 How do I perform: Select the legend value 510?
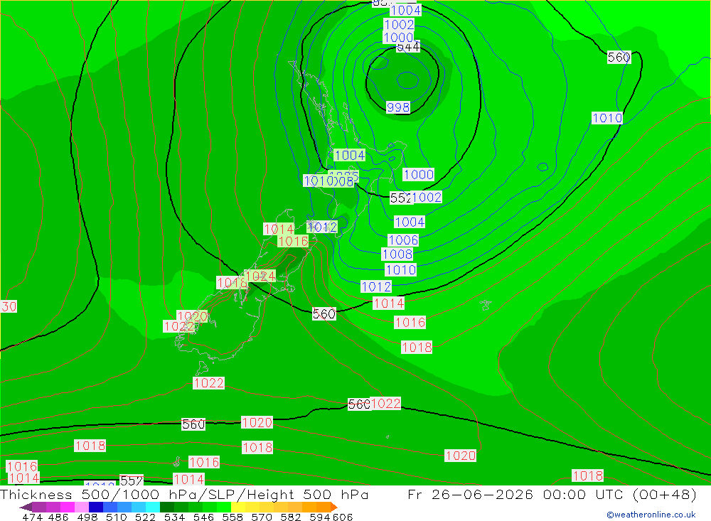coord(117,517)
